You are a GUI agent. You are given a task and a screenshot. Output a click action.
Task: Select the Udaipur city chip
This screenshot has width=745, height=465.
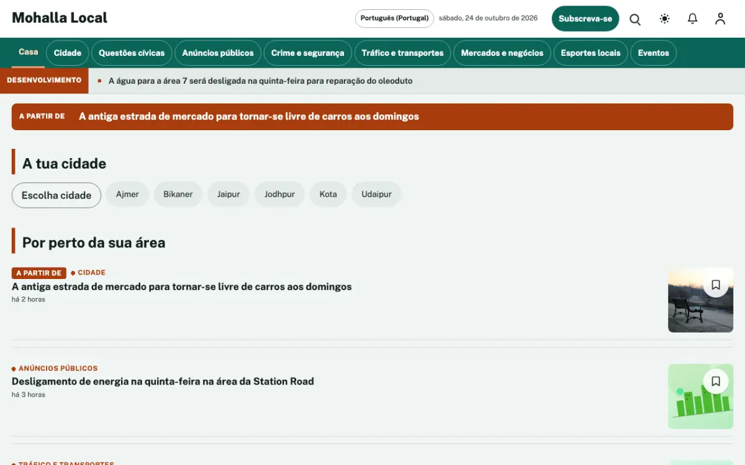(377, 194)
